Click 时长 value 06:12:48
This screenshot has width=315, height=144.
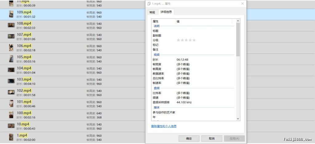(x=182, y=60)
